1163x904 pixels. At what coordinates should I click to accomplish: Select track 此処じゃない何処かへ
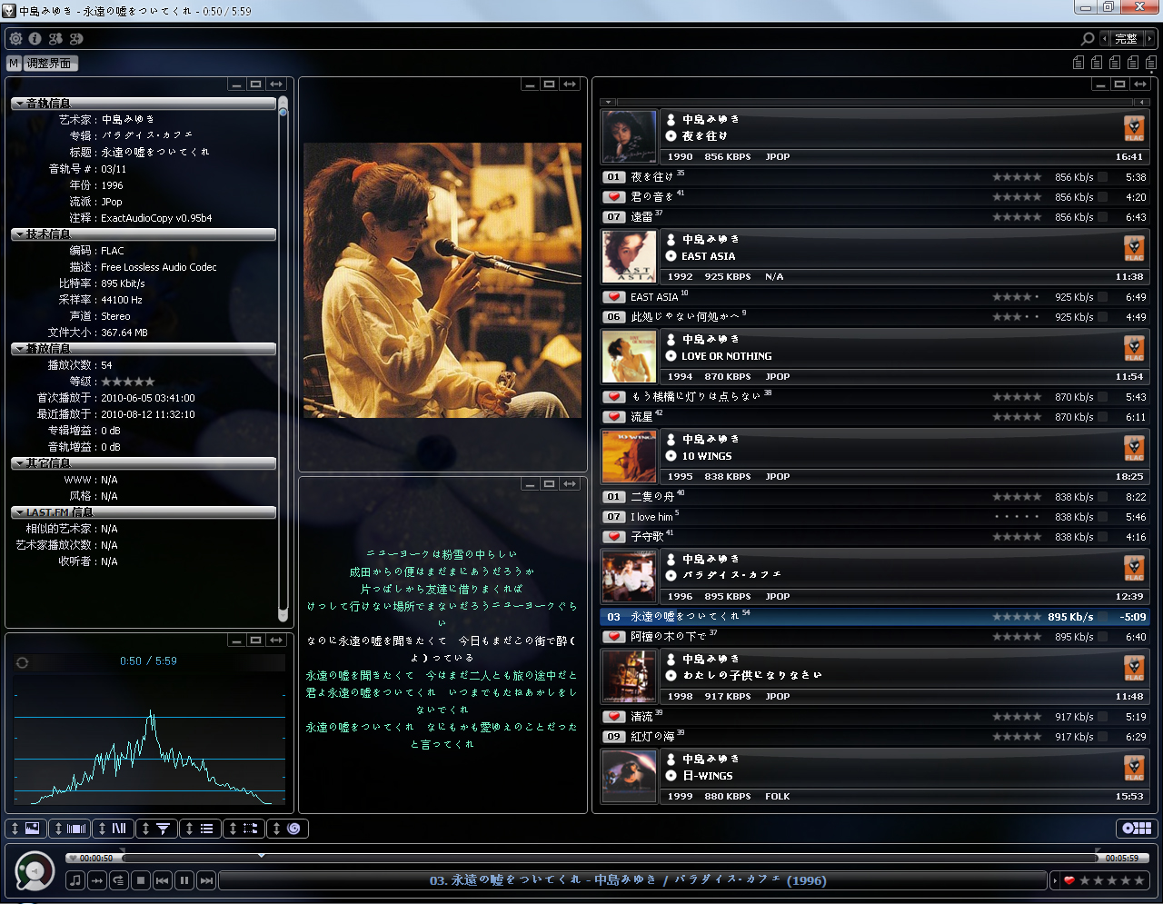point(874,317)
